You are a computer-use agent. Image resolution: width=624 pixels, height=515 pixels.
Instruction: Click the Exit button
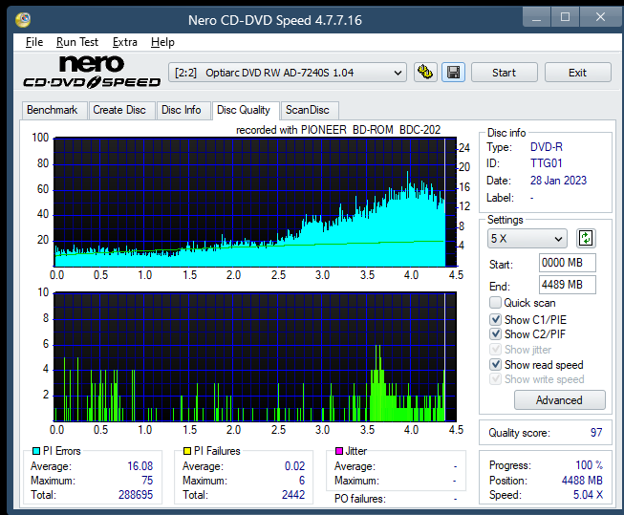pyautogui.click(x=577, y=73)
